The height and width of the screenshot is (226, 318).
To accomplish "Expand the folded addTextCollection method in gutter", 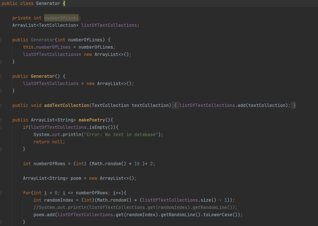I will coord(1,106).
